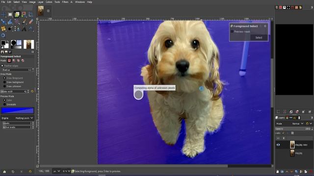The width and height of the screenshot is (314, 176).
Task: Adjust the Active levels stepper arrows
Action: (33, 127)
